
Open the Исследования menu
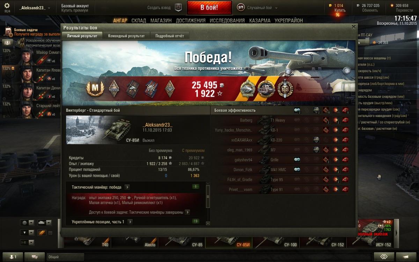click(x=227, y=21)
